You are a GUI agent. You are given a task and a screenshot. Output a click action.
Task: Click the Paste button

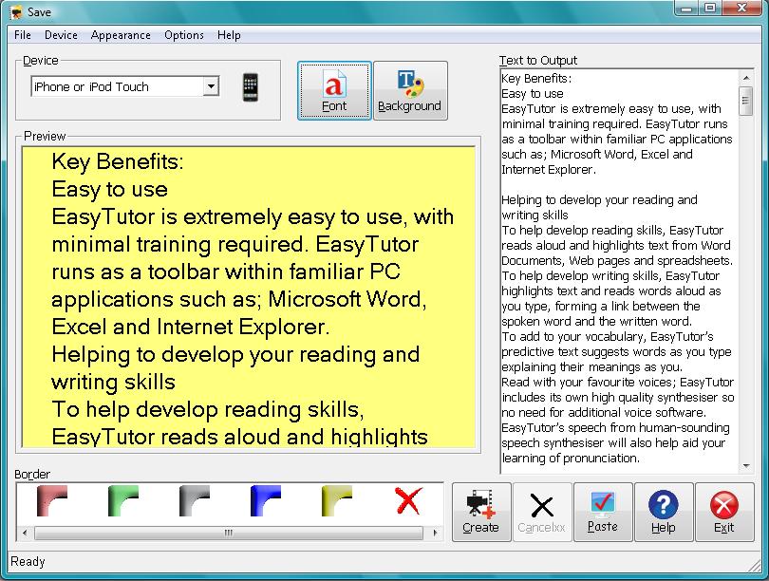pyautogui.click(x=602, y=512)
